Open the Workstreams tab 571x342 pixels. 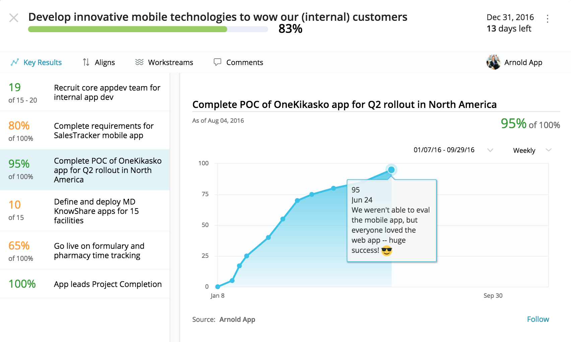(170, 62)
